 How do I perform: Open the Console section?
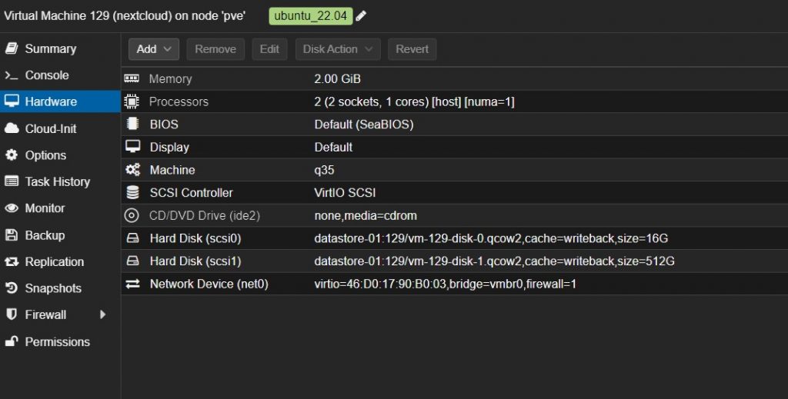(46, 75)
